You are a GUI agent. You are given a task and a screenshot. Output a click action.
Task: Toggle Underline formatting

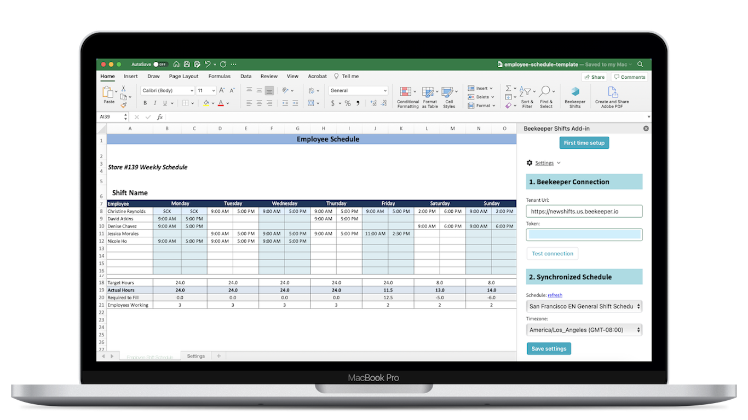tap(164, 103)
